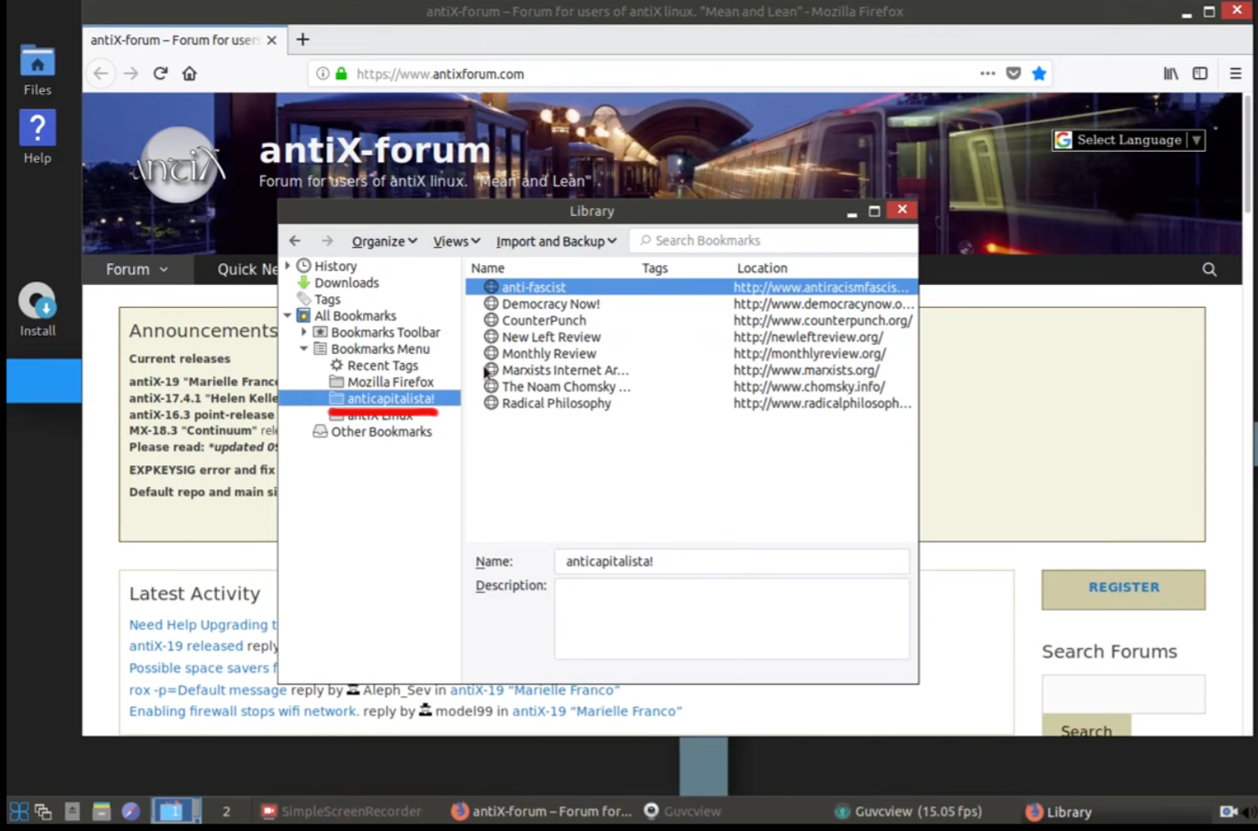
Task: Collapse the Bookmarks Menu tree arrow
Action: pyautogui.click(x=304, y=348)
